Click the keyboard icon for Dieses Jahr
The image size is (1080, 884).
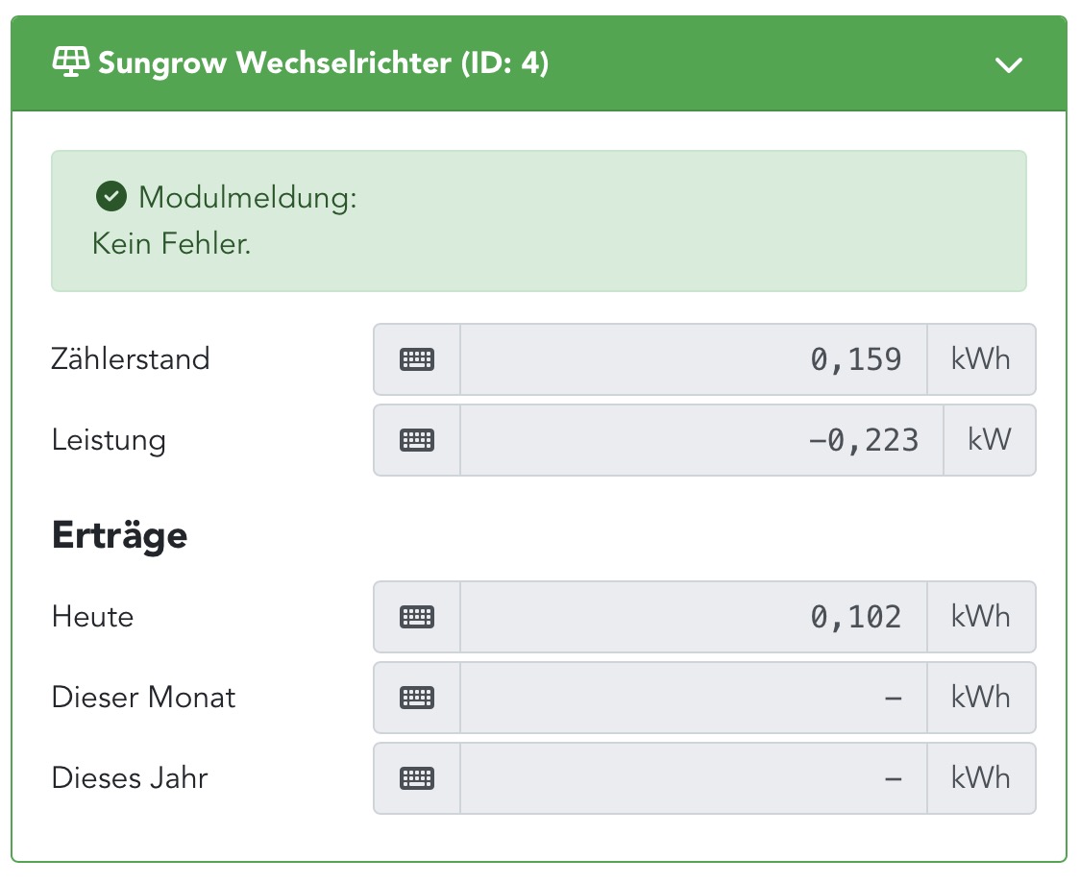[x=416, y=778]
